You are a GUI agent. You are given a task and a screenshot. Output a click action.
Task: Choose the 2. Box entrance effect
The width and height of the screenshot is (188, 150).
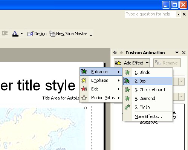[x=148, y=81]
